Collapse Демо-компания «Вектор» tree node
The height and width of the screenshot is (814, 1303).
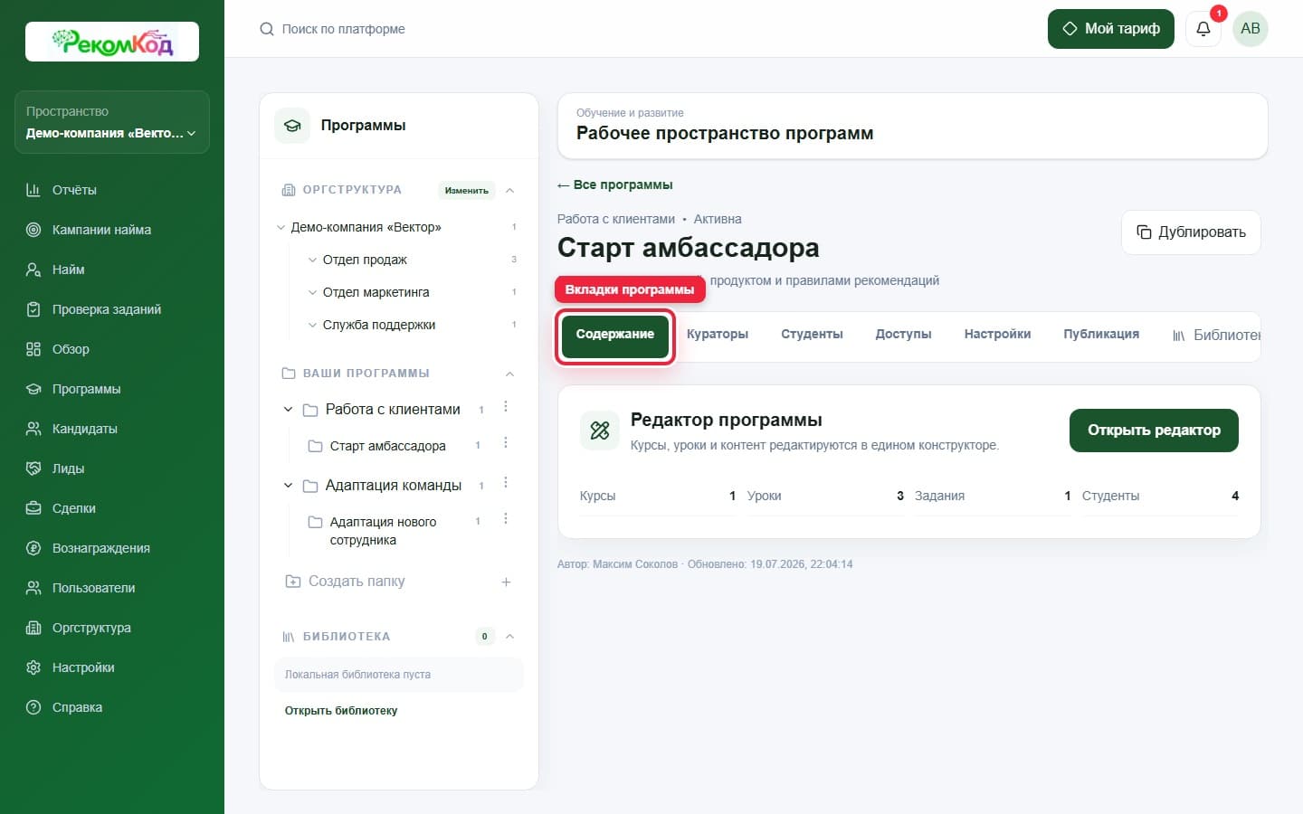tap(281, 227)
